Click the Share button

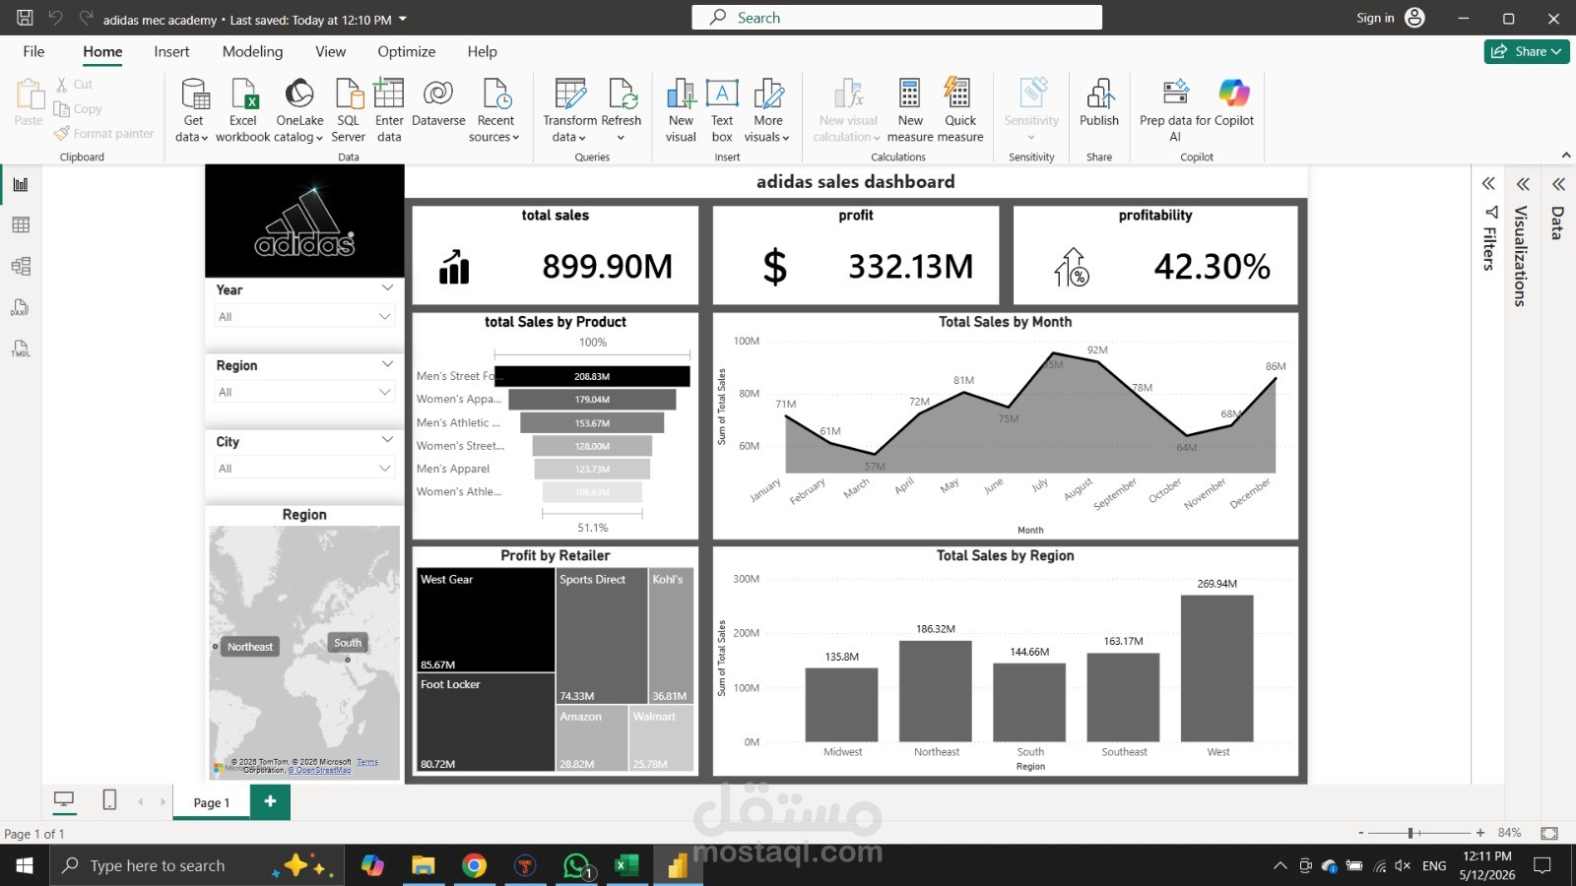(x=1527, y=51)
